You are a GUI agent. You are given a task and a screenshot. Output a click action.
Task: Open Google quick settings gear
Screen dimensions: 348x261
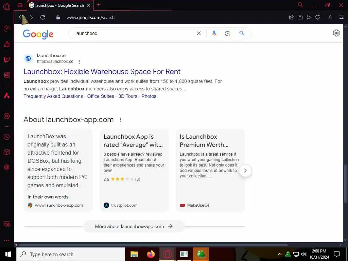pos(336,33)
